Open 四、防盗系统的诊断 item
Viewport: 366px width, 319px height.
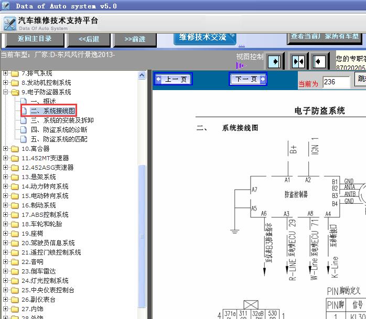click(x=59, y=130)
